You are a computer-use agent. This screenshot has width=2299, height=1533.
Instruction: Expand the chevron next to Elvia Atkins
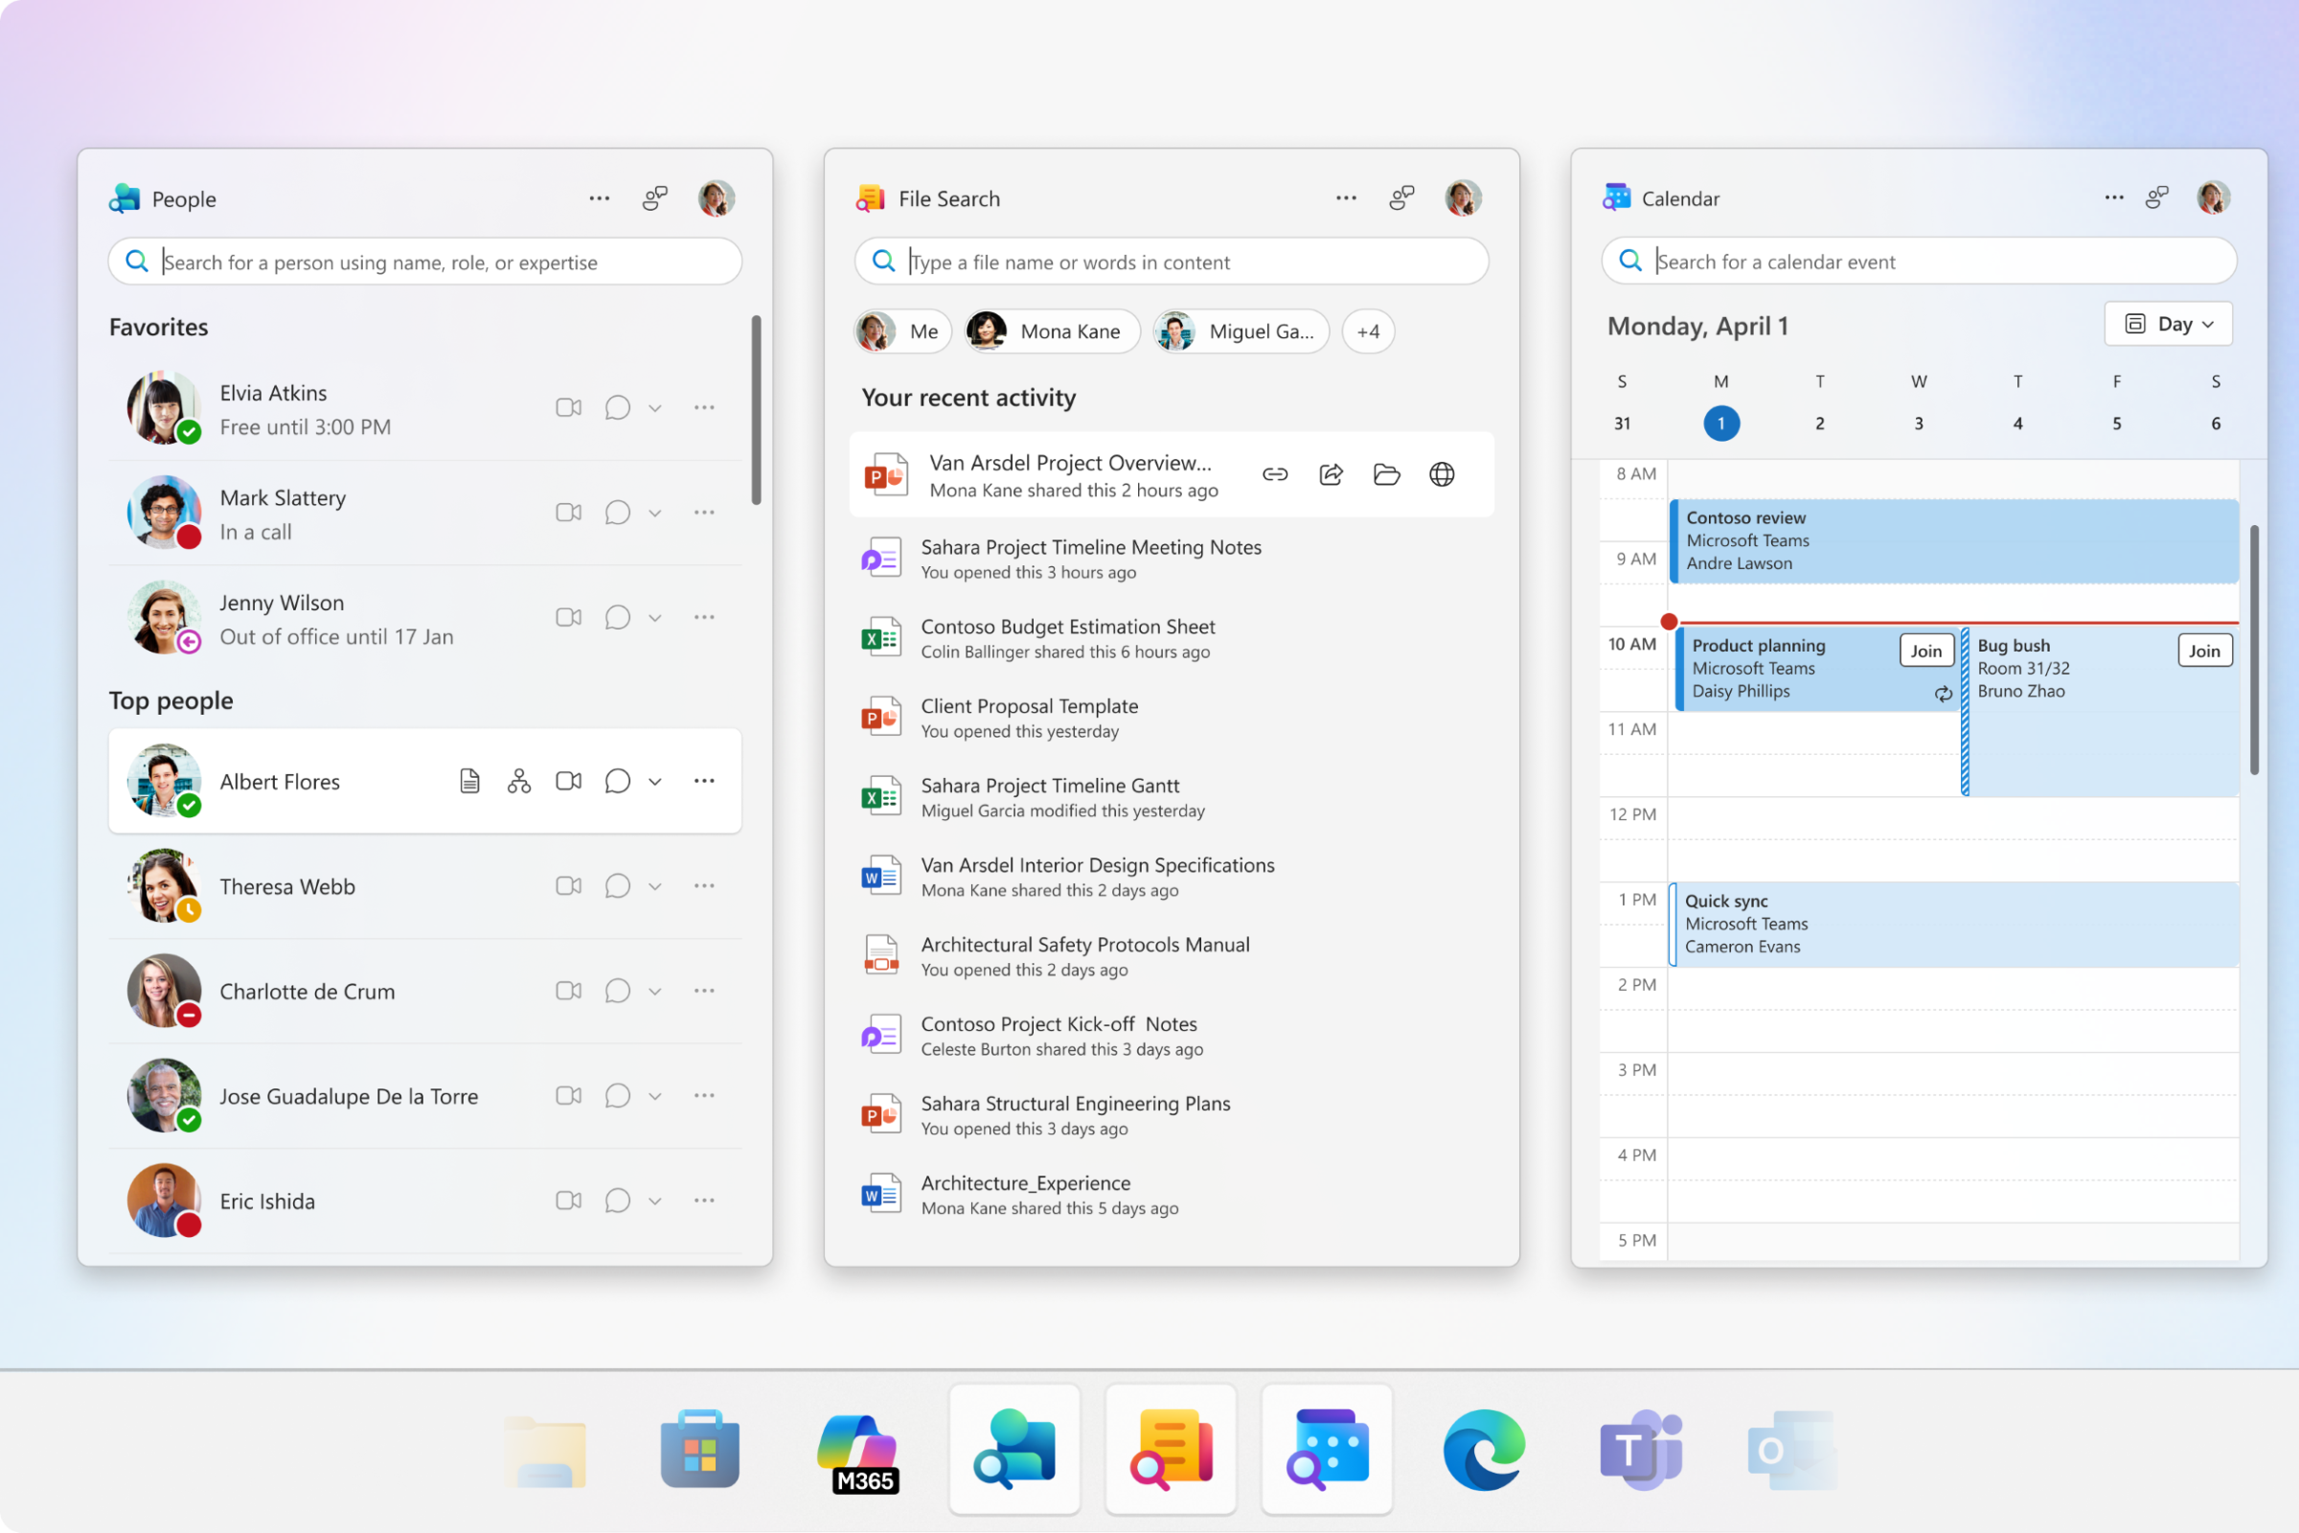(x=655, y=406)
